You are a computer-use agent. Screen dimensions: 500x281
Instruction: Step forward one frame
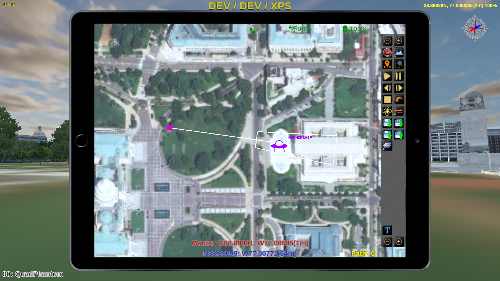coord(399,88)
